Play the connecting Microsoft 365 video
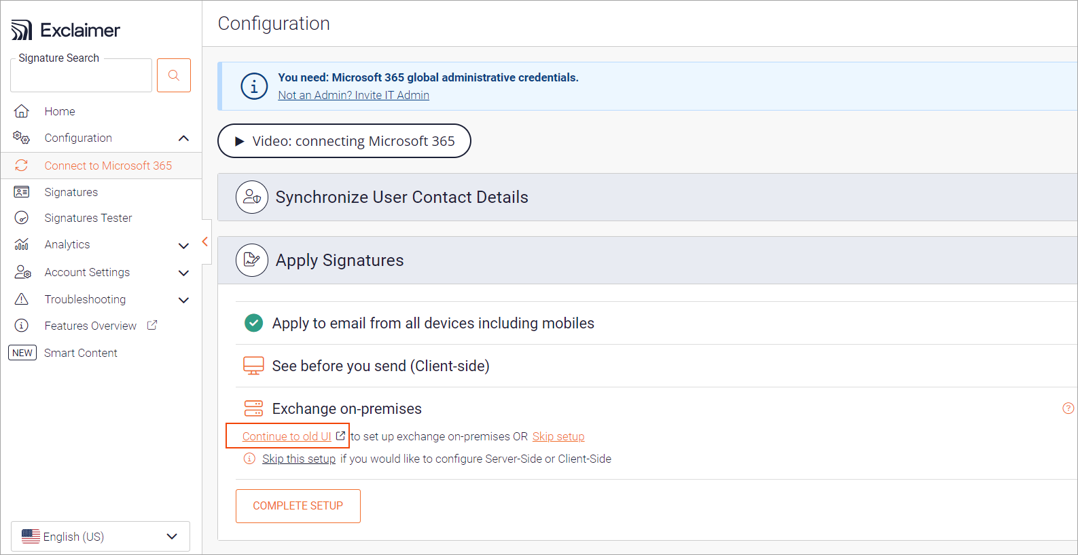This screenshot has width=1078, height=555. pos(344,141)
